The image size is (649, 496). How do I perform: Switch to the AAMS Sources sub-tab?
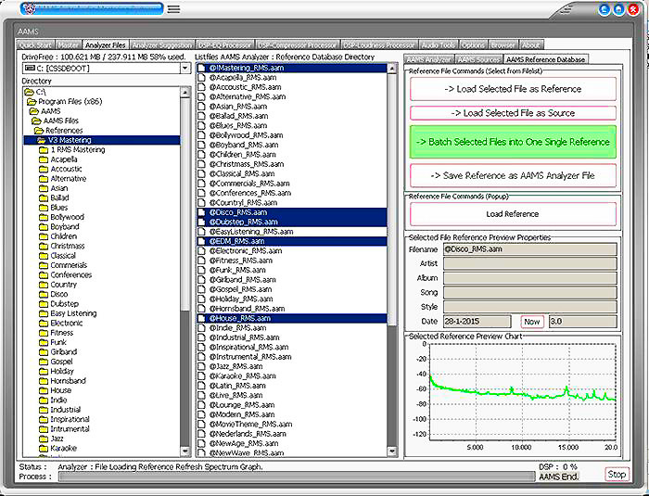coord(478,59)
